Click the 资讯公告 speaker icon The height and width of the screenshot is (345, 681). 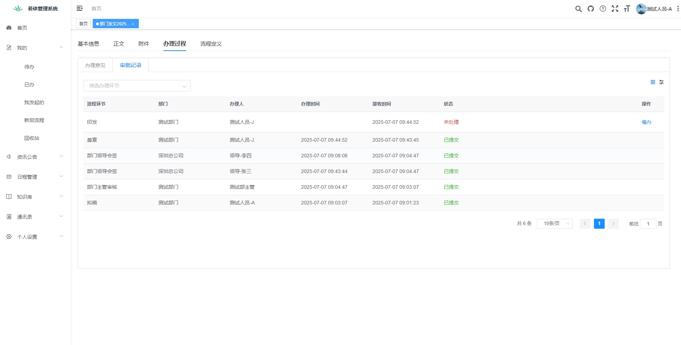(x=9, y=157)
